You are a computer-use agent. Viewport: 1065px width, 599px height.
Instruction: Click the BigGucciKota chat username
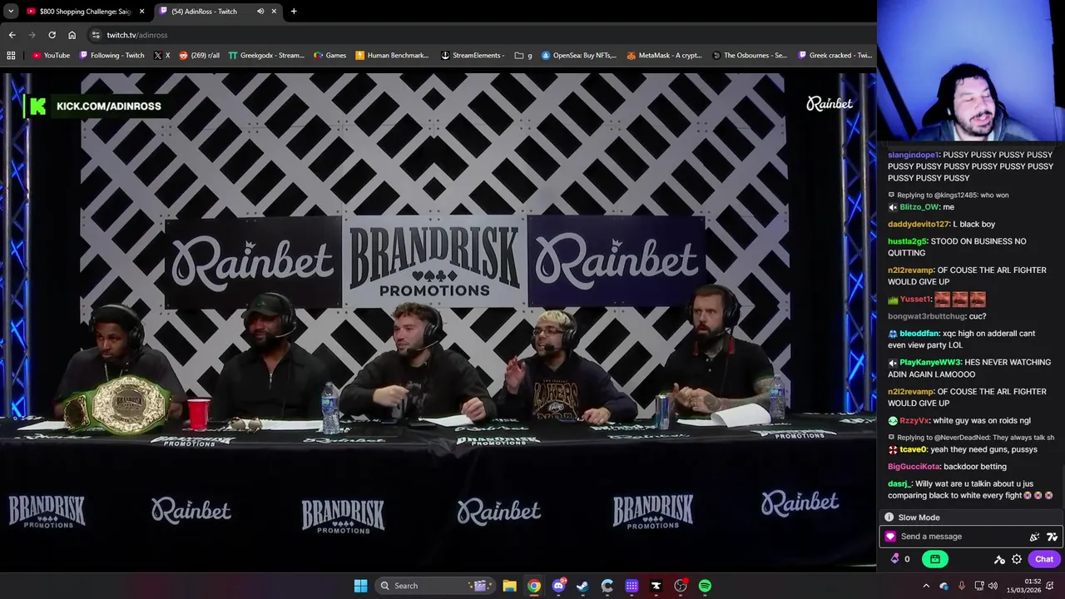(x=914, y=467)
